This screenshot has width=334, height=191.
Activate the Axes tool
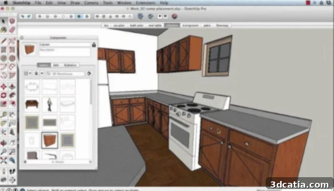(3, 132)
